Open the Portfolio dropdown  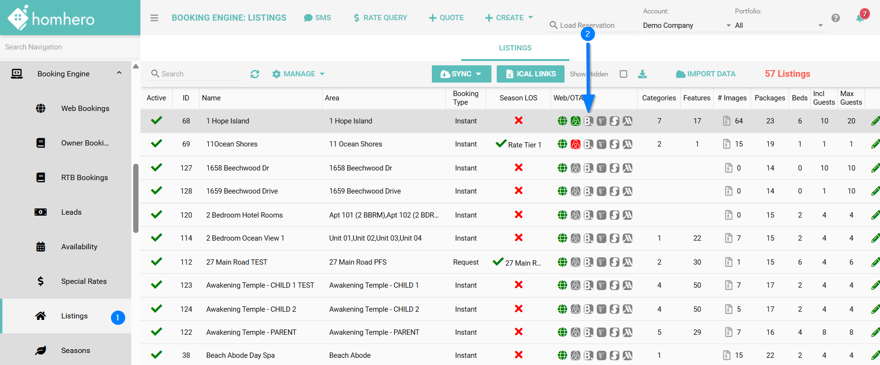[x=778, y=25]
